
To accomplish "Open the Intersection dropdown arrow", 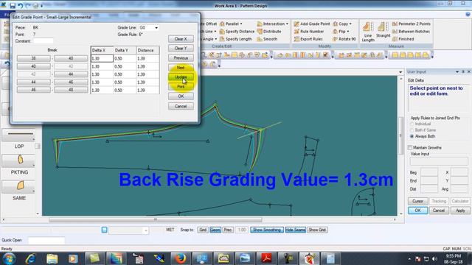I will (287, 24).
